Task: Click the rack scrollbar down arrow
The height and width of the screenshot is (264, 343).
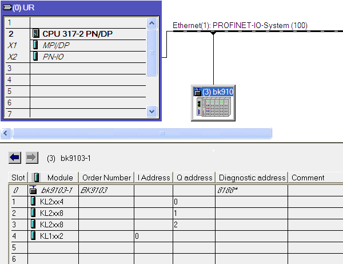Action: click(x=152, y=111)
